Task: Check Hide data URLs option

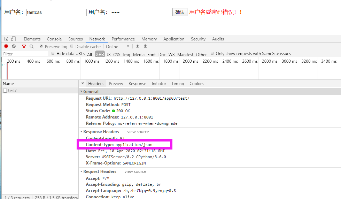Action: pos(53,53)
